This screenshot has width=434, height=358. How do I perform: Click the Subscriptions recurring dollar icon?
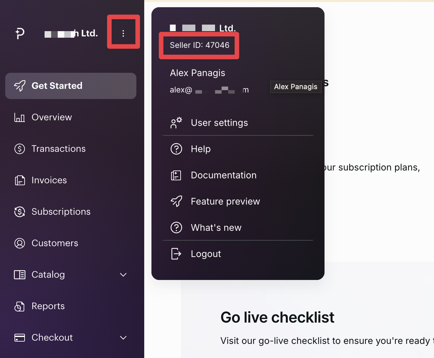[20, 212]
